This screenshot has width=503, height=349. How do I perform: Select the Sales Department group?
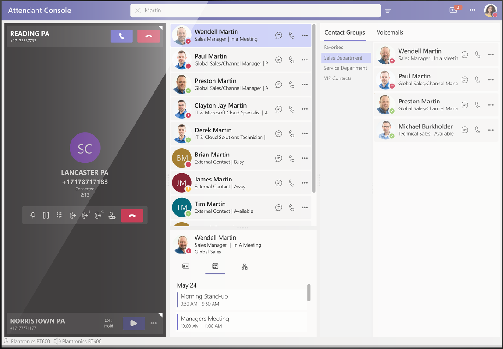346,58
